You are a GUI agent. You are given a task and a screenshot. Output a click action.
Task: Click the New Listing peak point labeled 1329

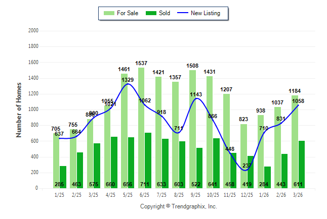pos(128,84)
